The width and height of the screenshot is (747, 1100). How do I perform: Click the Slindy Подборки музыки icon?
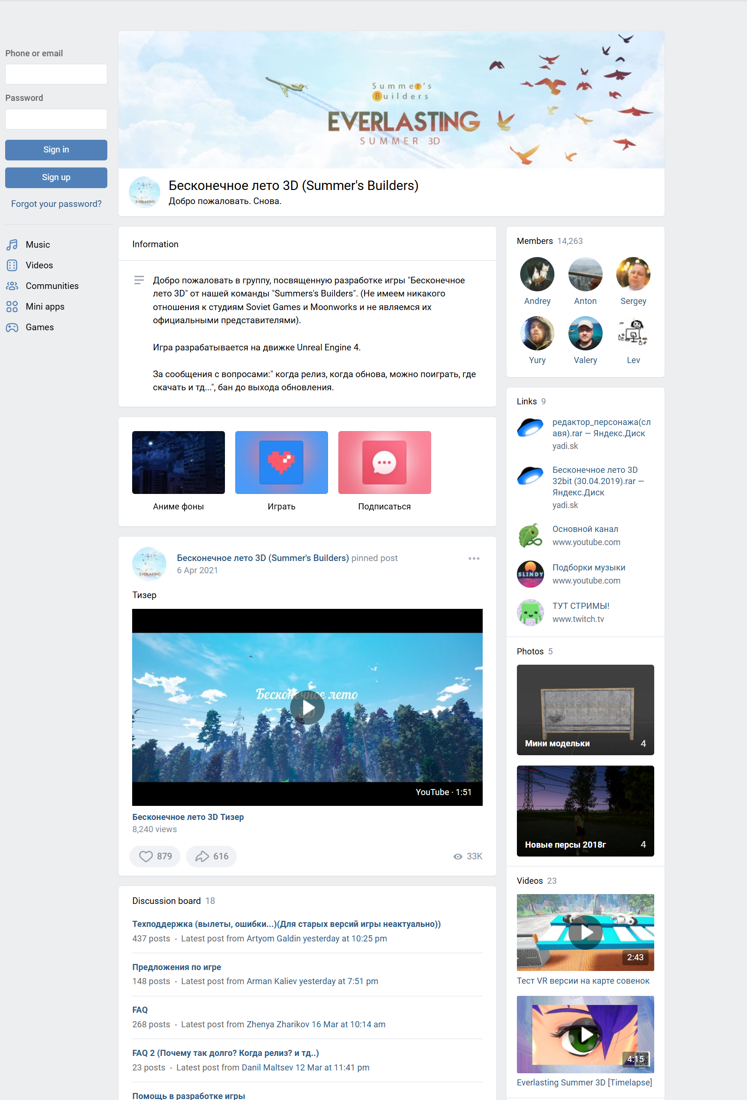(x=530, y=574)
